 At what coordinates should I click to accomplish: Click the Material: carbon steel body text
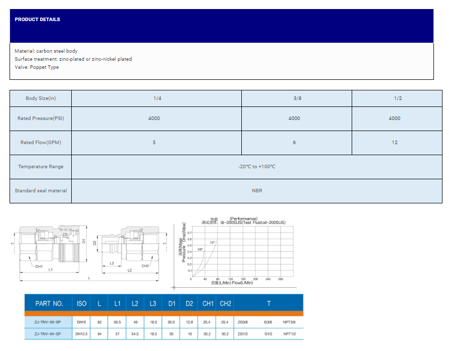click(46, 51)
